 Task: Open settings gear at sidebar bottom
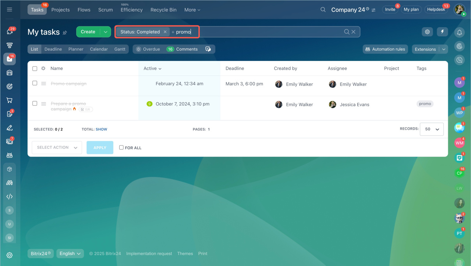(x=10, y=255)
